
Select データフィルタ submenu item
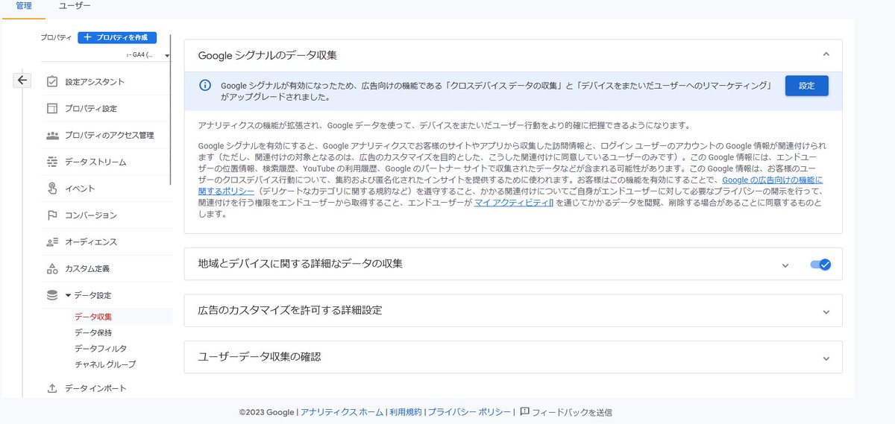101,349
